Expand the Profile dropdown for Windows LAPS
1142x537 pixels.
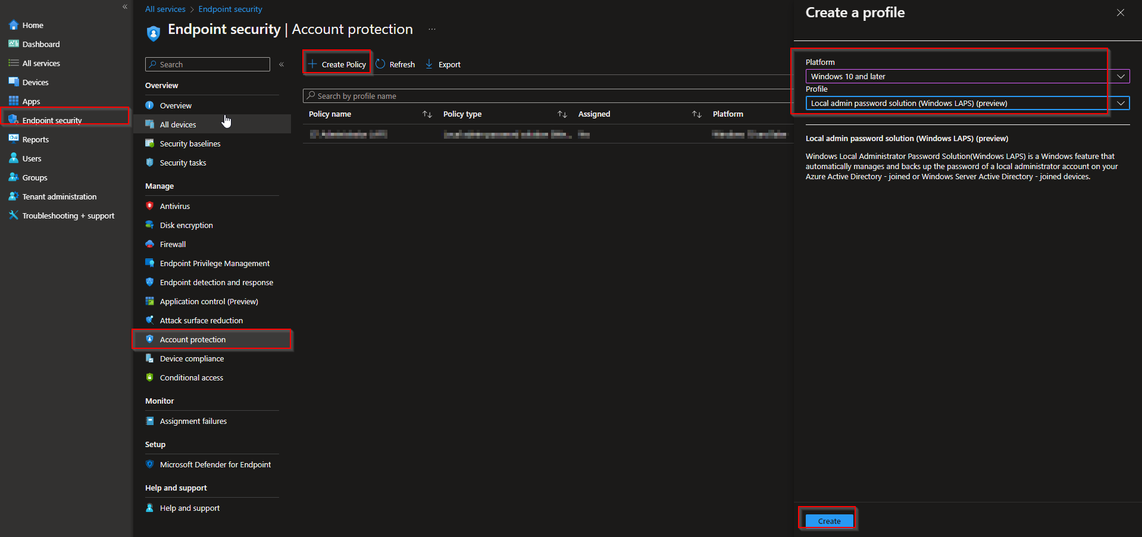(x=1121, y=103)
